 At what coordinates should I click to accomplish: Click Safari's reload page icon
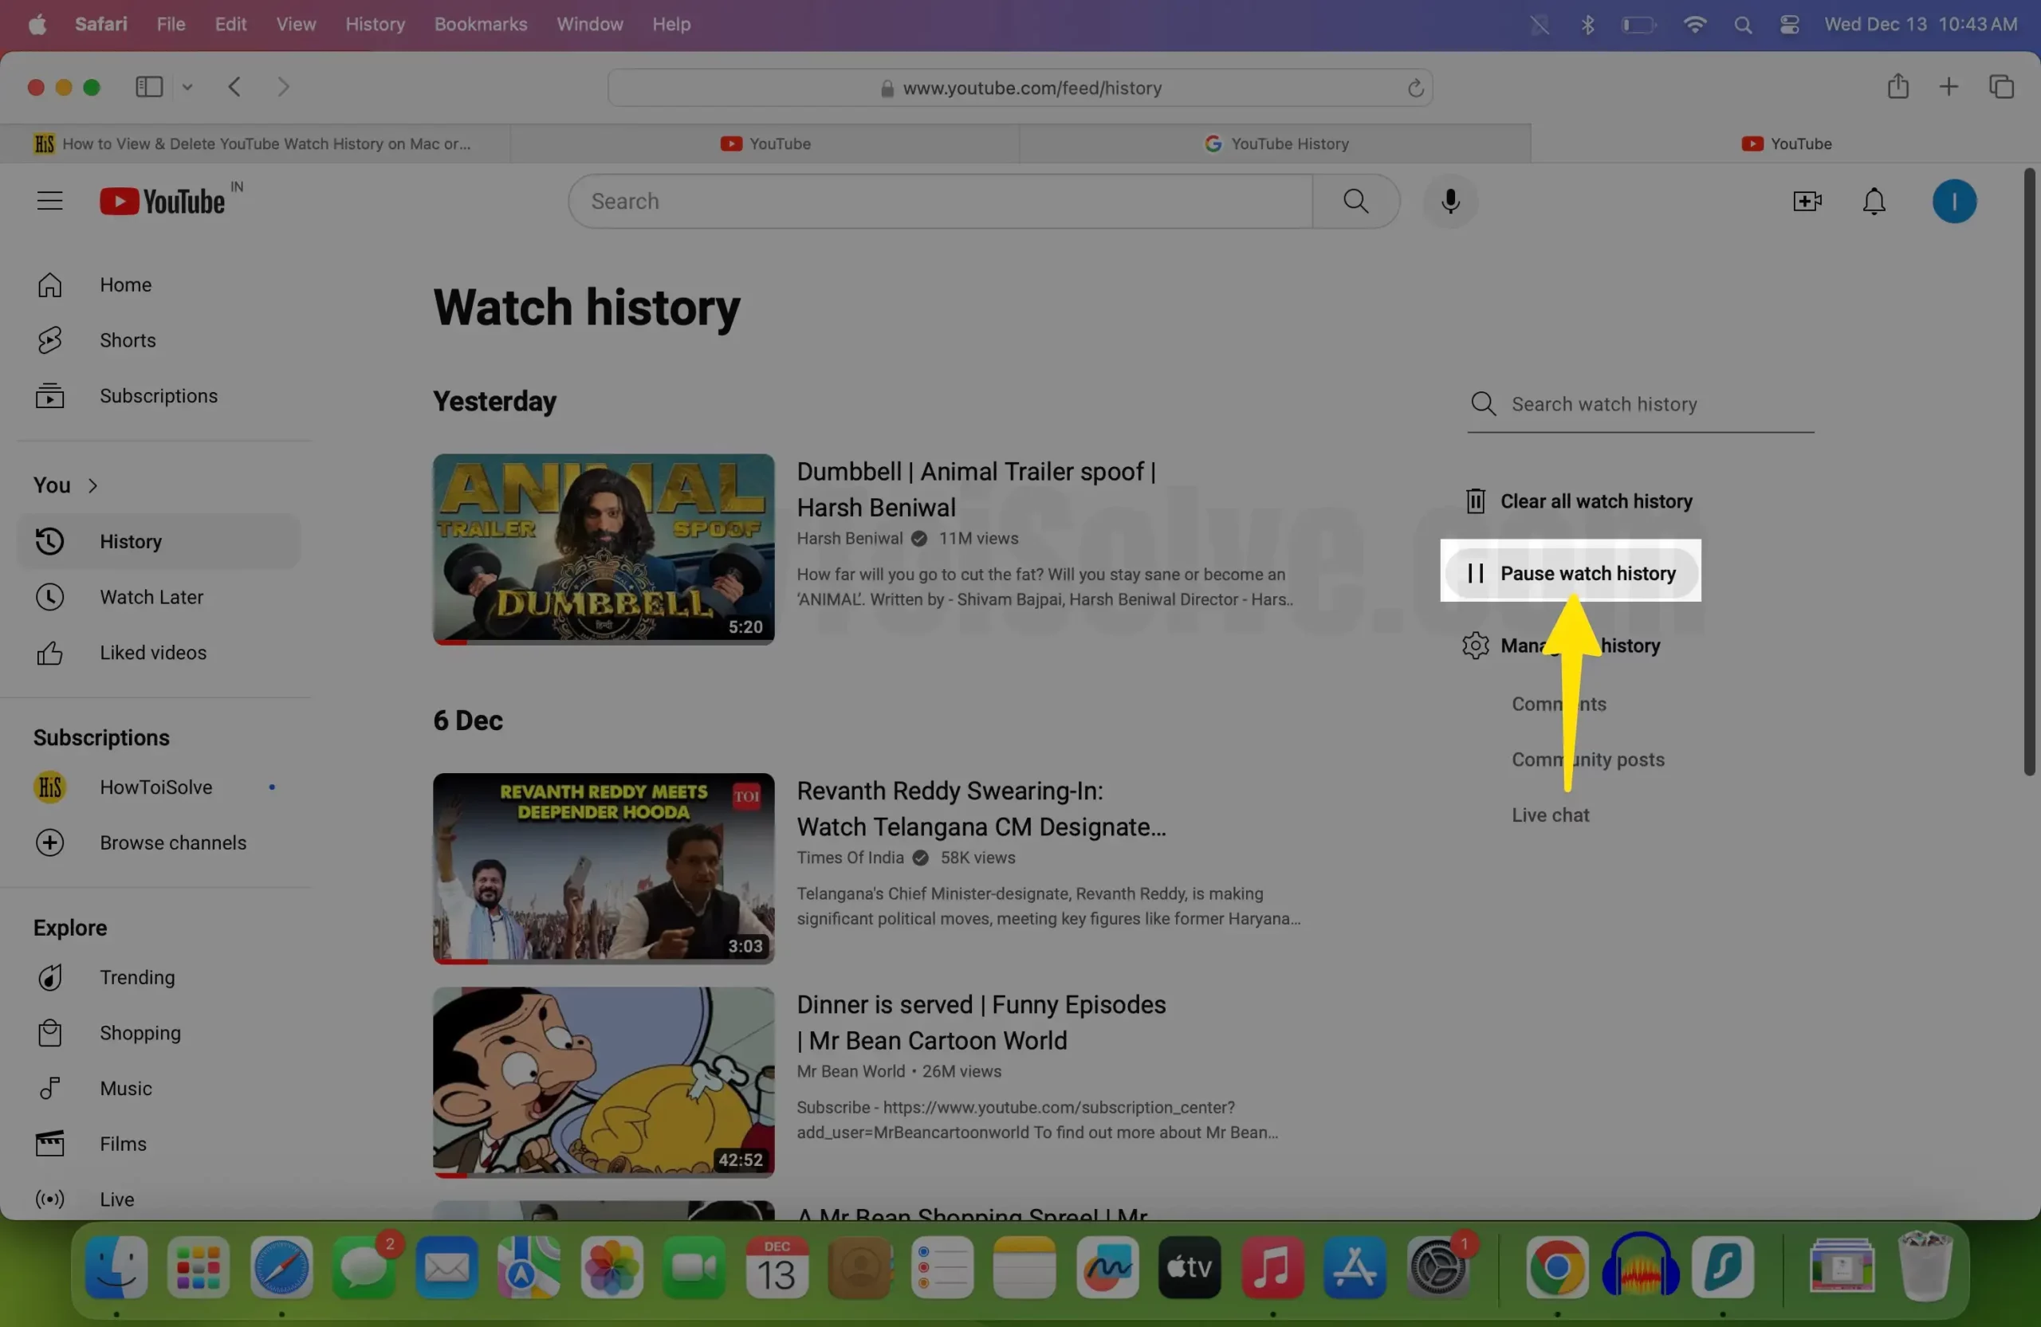tap(1415, 88)
